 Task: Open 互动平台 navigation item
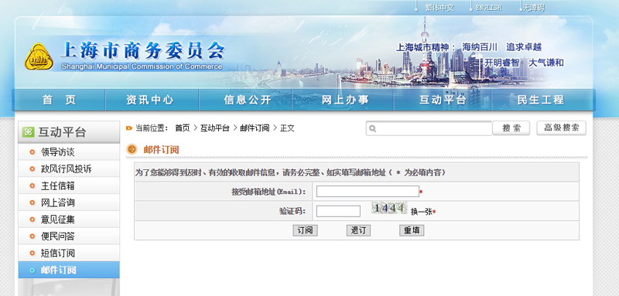click(x=443, y=100)
